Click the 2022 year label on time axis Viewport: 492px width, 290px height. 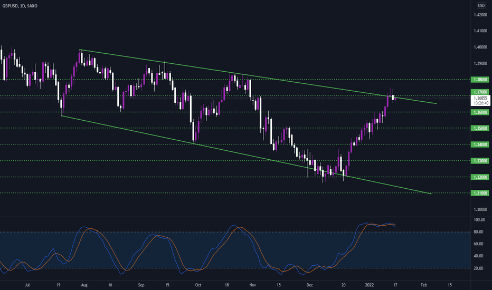(x=370, y=285)
